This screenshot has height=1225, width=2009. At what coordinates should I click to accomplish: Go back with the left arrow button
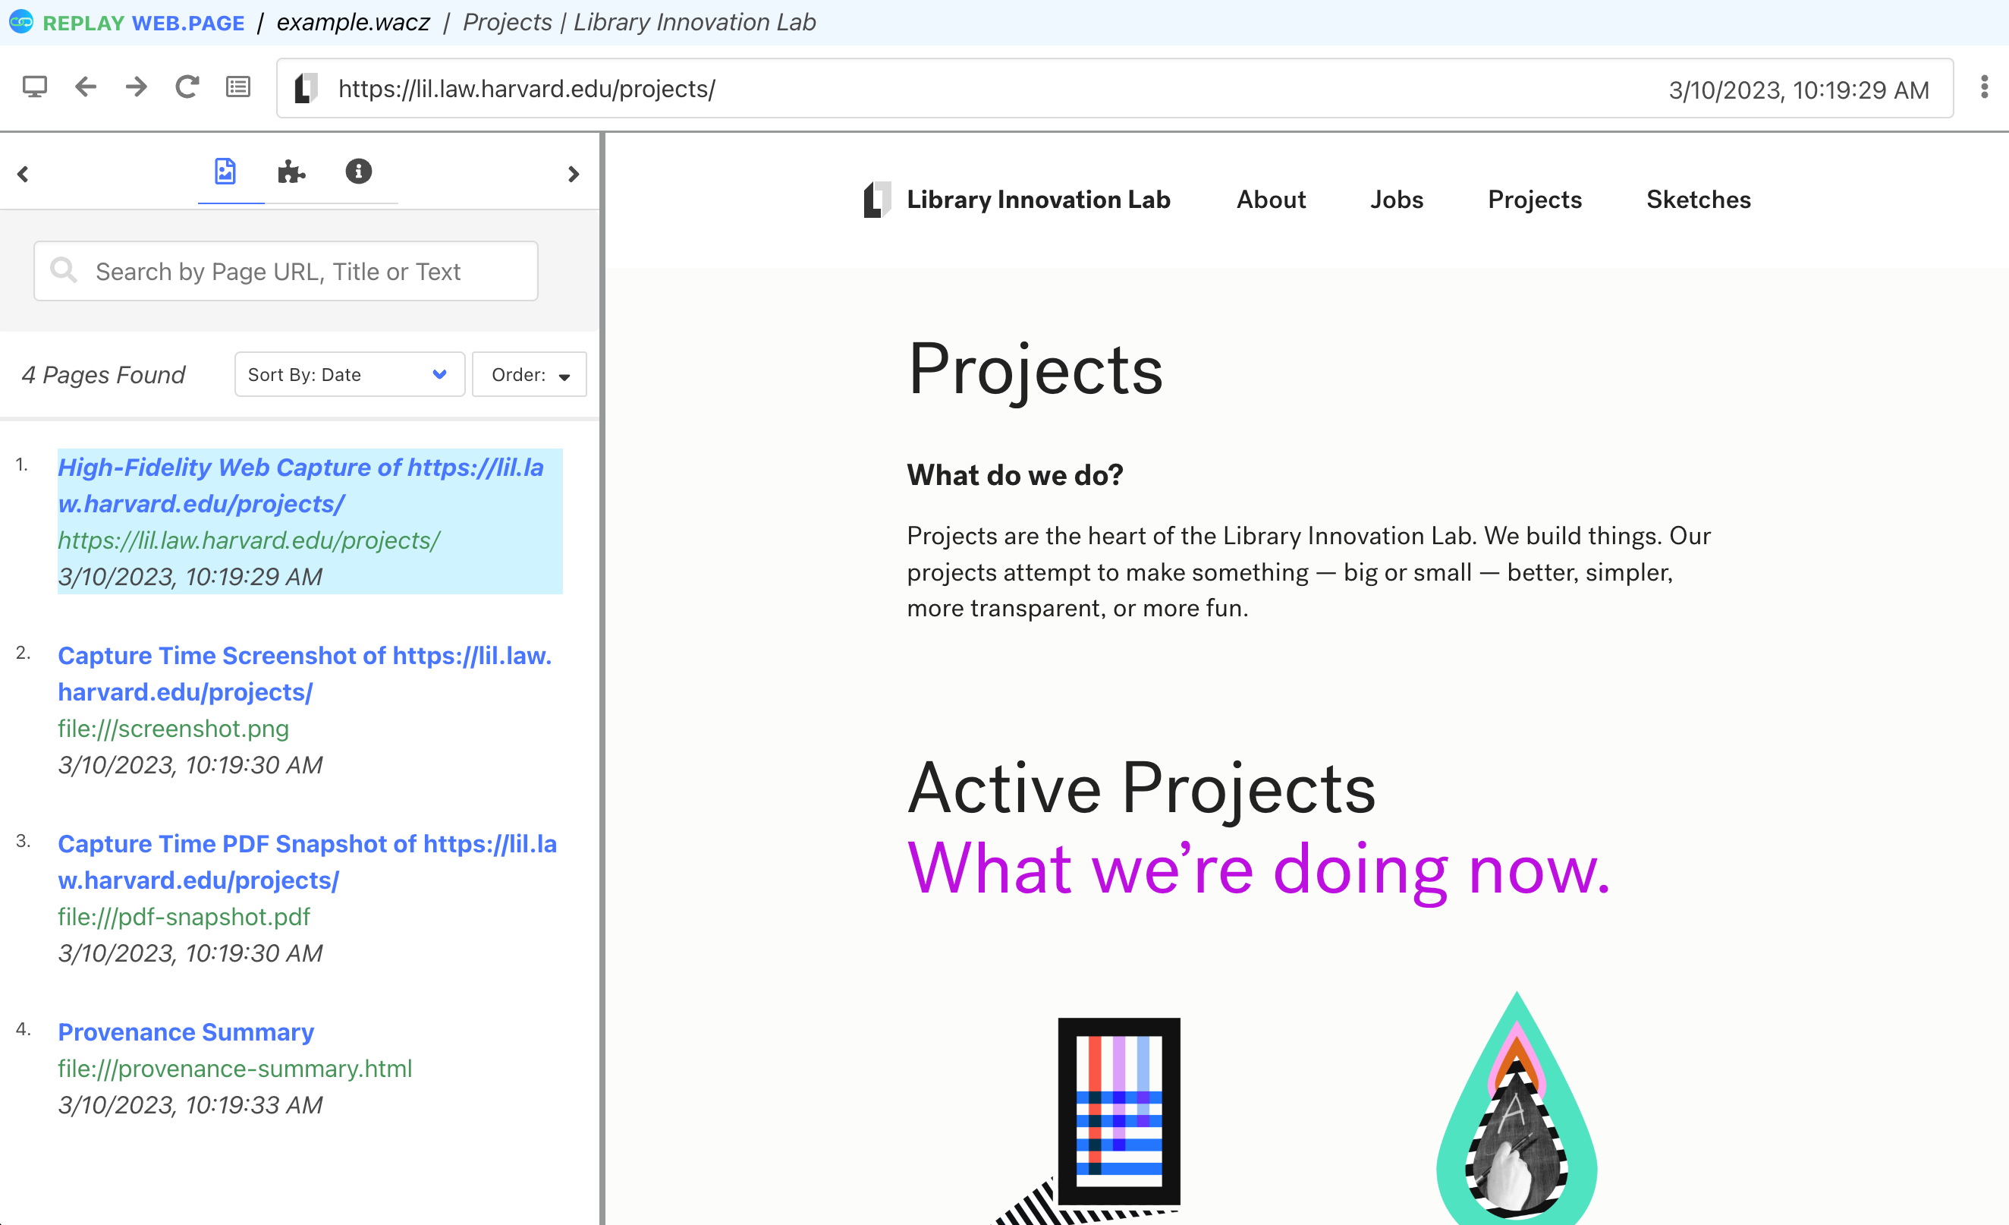pos(86,87)
